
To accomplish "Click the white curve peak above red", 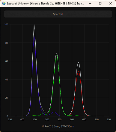I will 79,62.
